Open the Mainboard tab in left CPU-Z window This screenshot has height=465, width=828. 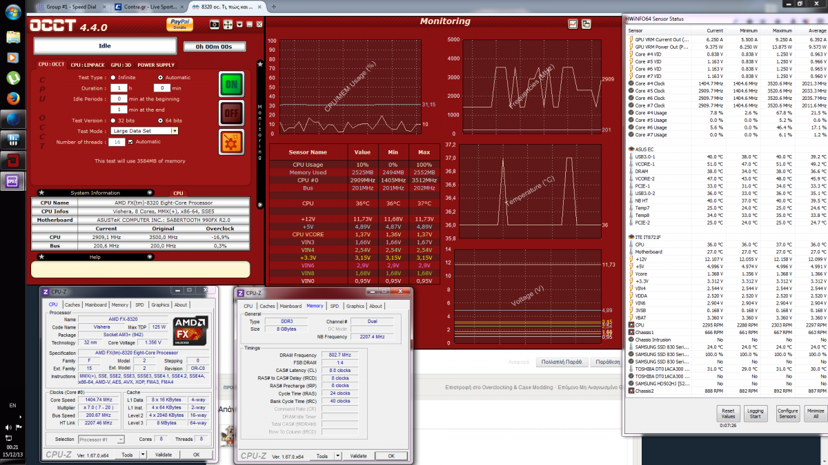(95, 304)
